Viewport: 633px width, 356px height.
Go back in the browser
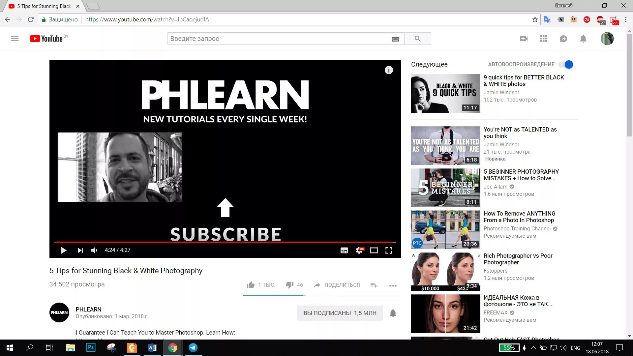click(x=8, y=19)
